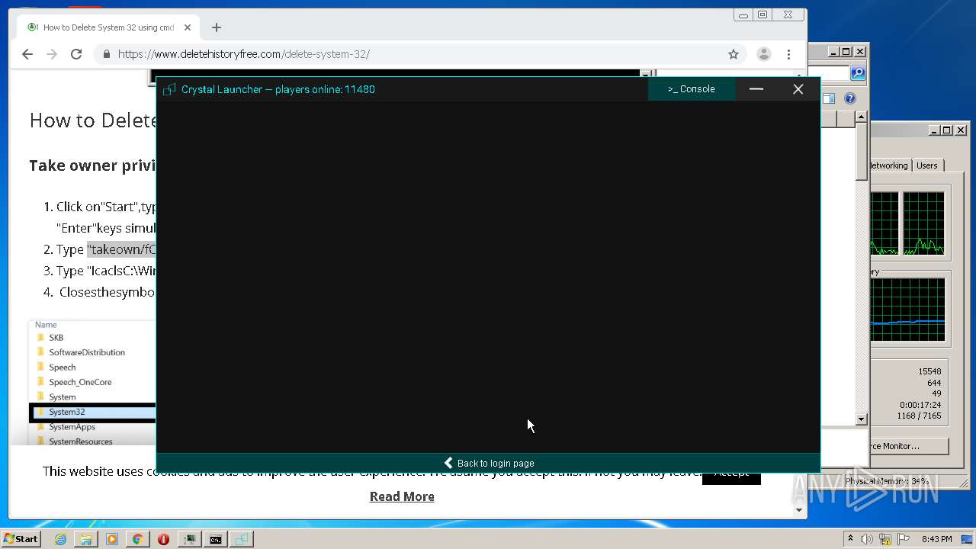
Task: Open Windows Explorer from taskbar
Action: coord(86,539)
